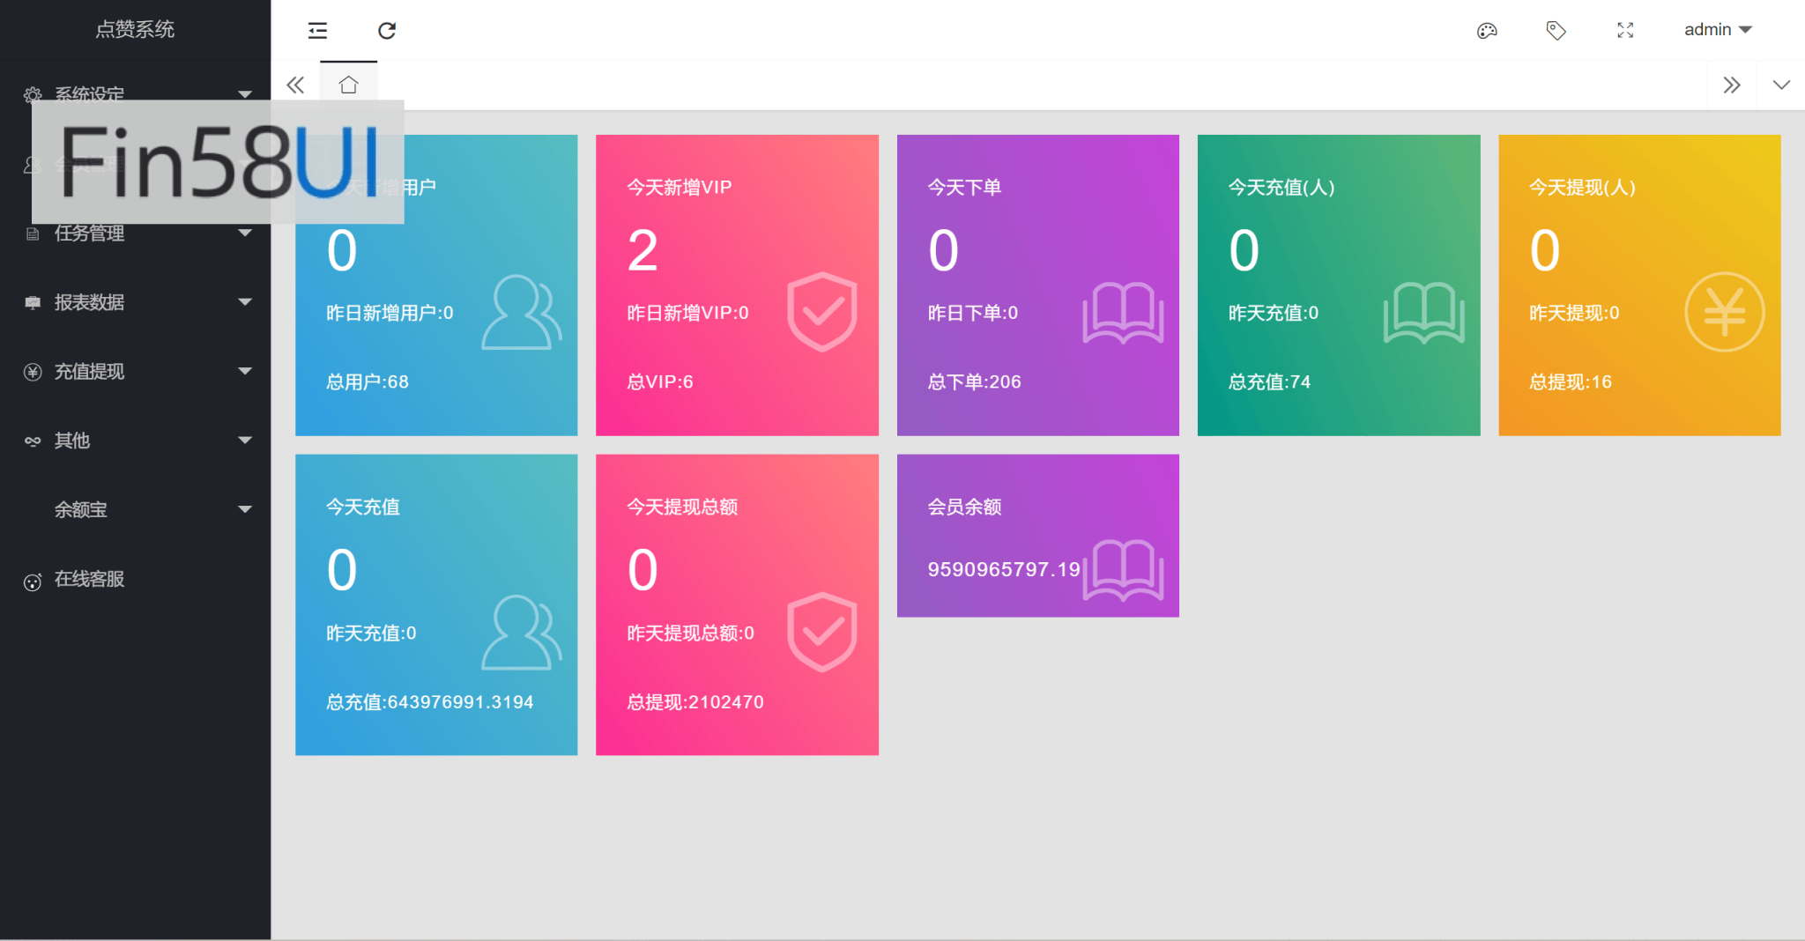Screen dimensions: 1805x941
Task: Open 在线客服 in the sidebar
Action: point(89,580)
